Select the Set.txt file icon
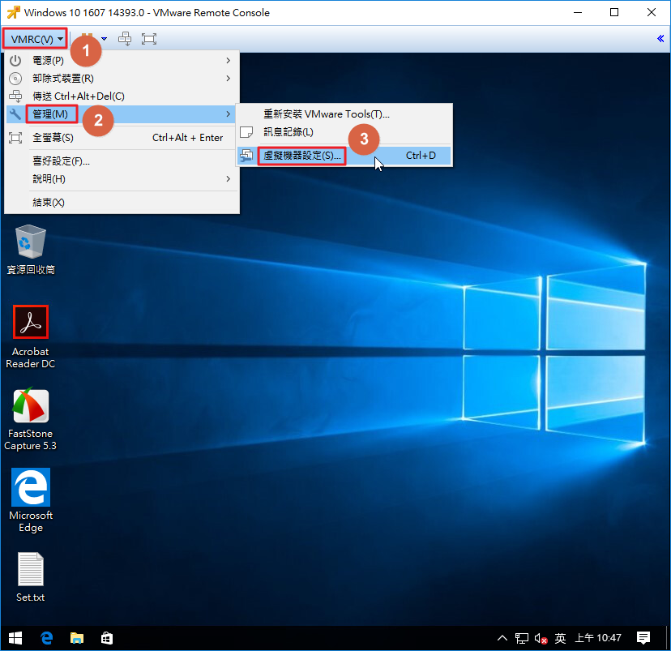Screen dimensions: 671x651 tap(30, 577)
